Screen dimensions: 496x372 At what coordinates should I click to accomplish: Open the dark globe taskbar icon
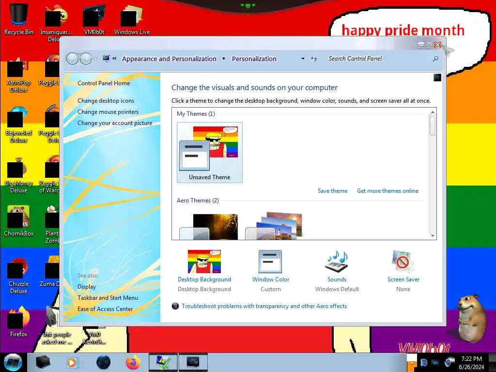[x=103, y=362]
